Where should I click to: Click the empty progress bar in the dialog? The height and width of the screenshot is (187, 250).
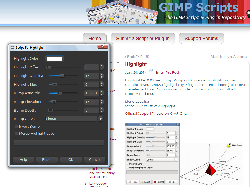(x=59, y=143)
